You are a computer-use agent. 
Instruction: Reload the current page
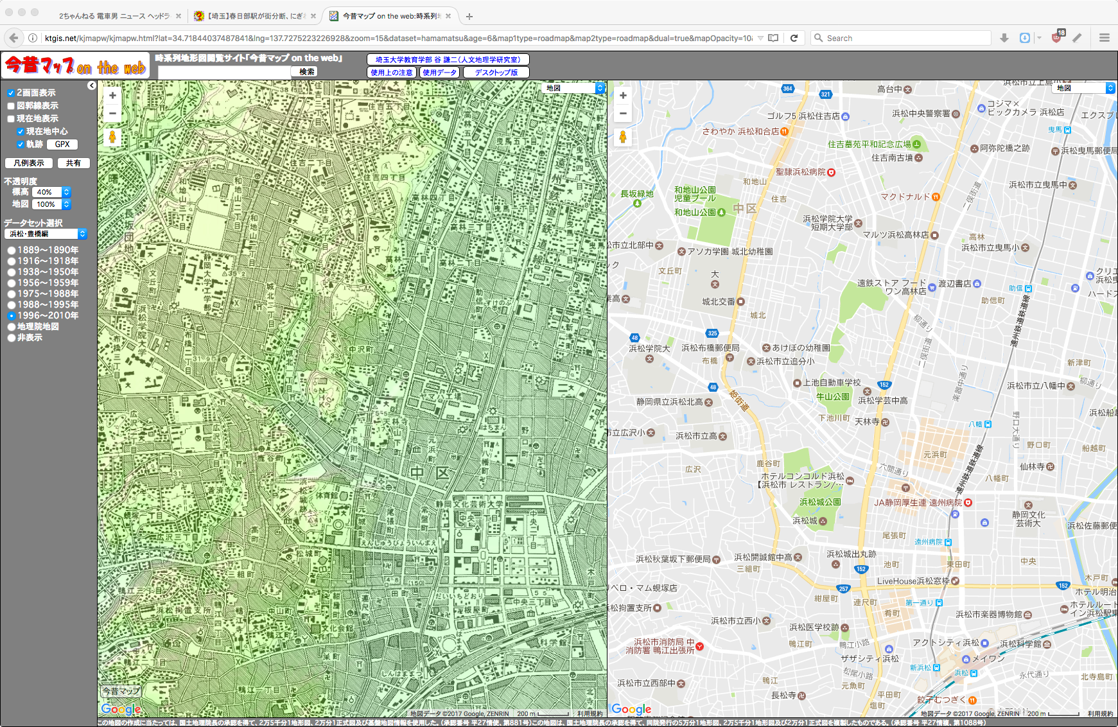click(794, 38)
